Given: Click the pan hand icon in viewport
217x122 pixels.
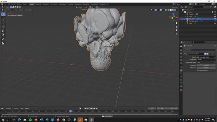Looking at the screenshot, I should 176,27.
